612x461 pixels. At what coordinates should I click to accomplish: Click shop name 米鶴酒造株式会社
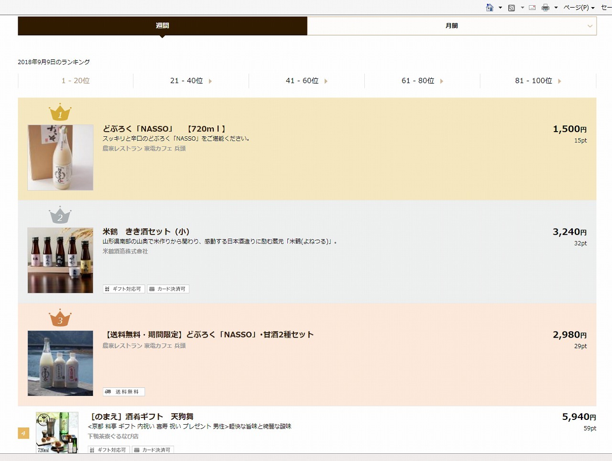pos(125,252)
